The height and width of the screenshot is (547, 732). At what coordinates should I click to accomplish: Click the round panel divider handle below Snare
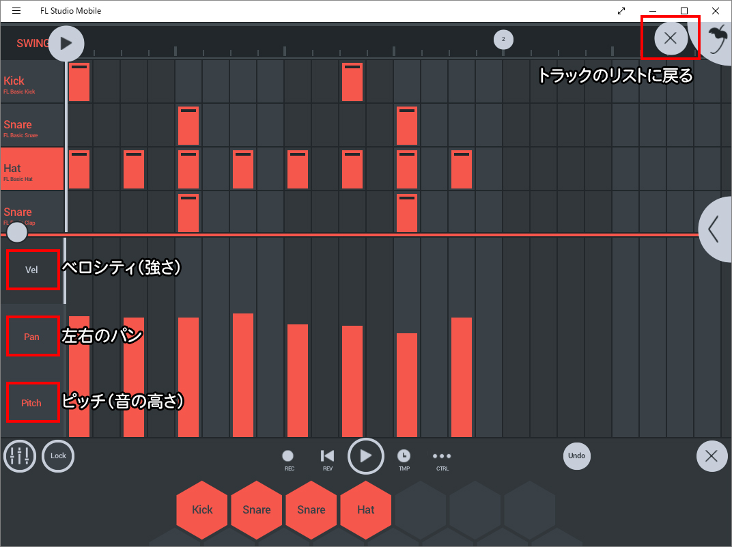[x=17, y=232]
